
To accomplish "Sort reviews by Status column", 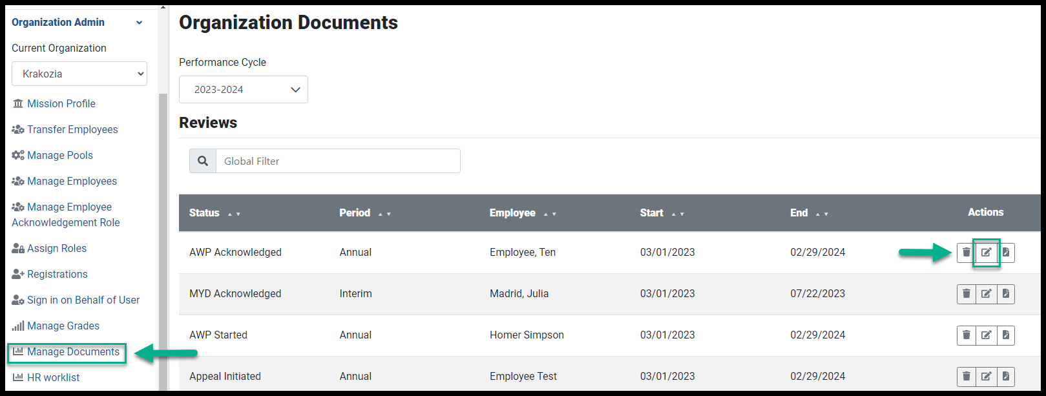I will [x=214, y=213].
